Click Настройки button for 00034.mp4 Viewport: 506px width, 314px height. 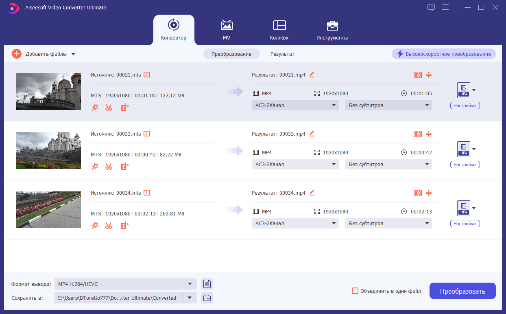(x=465, y=224)
